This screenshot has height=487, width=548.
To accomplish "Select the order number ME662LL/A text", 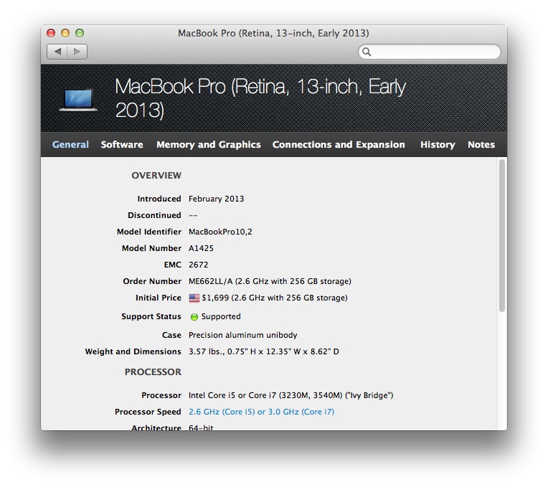I will (x=270, y=281).
